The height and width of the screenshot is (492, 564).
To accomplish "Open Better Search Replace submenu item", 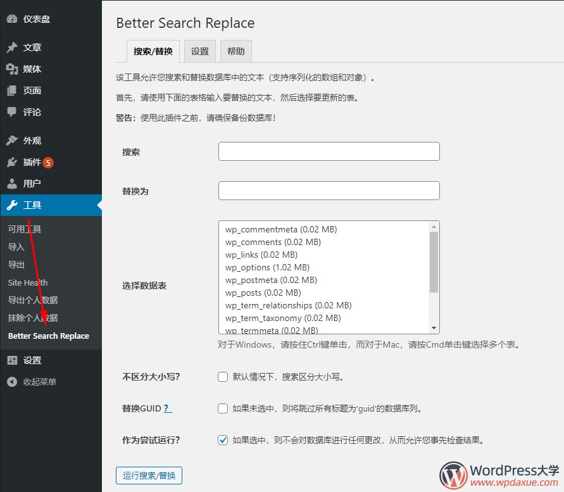I will tap(49, 336).
